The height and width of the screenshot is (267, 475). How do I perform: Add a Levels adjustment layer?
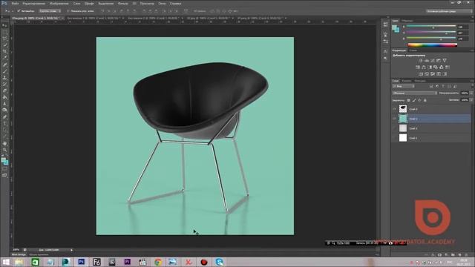point(427,61)
